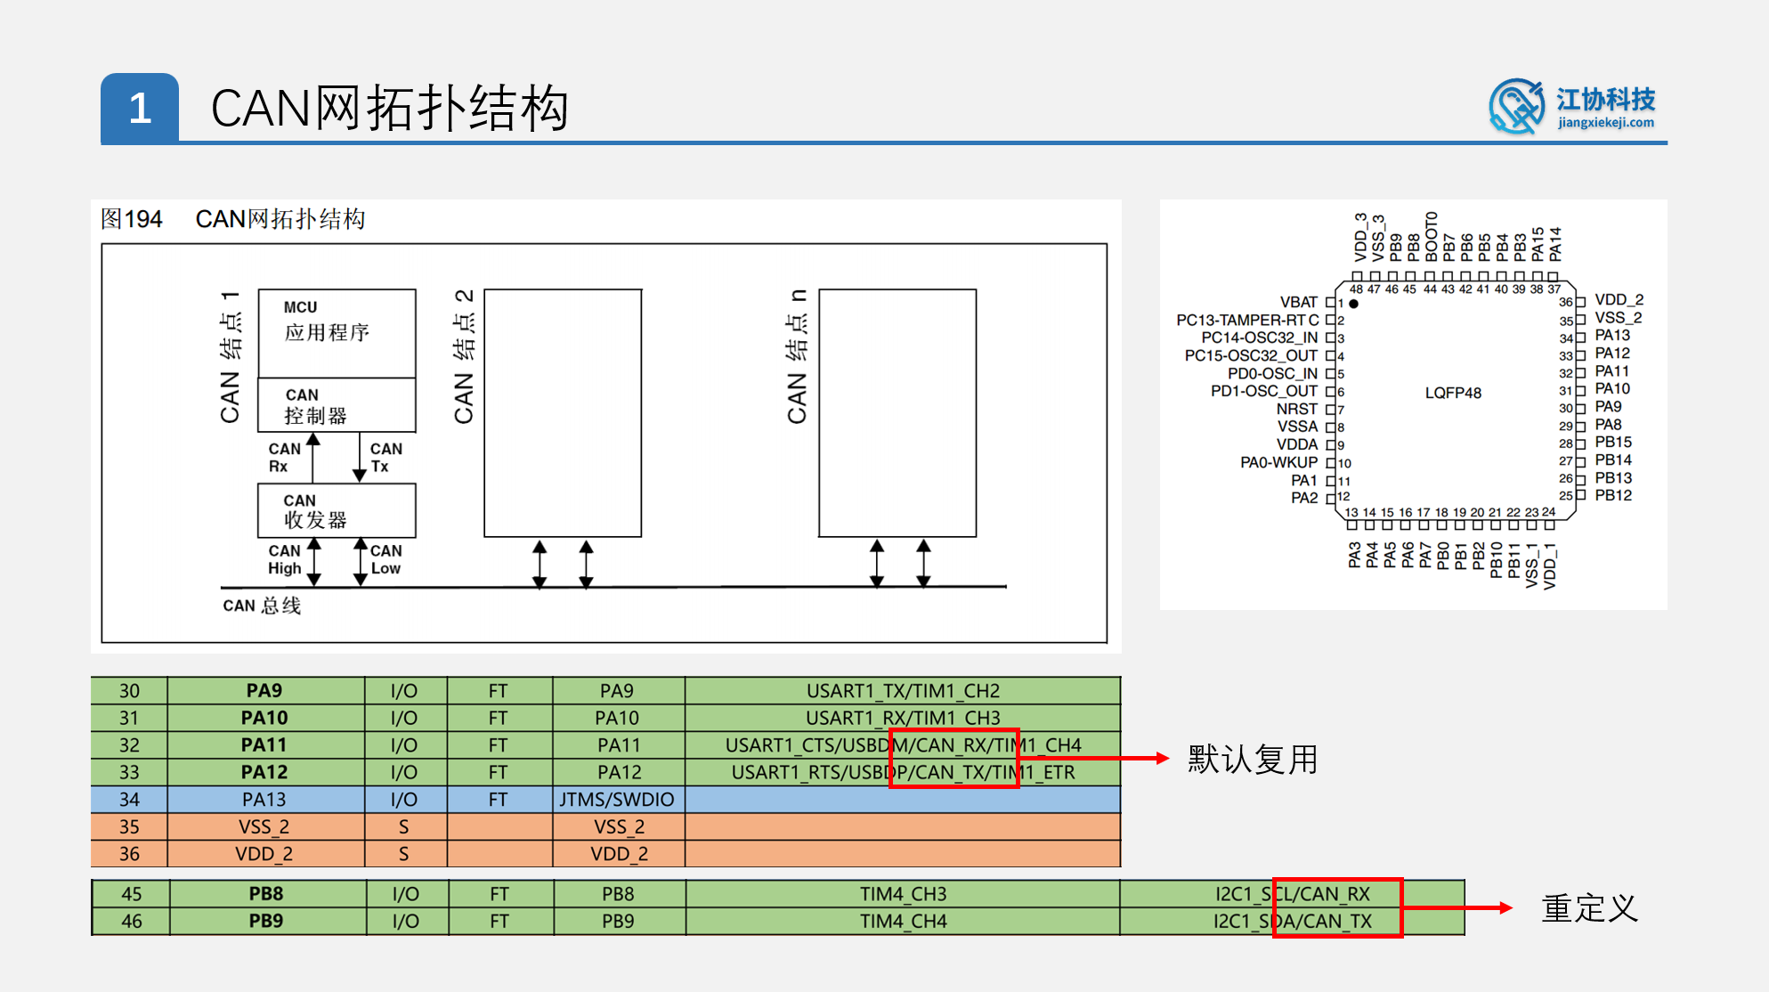Screen dimensions: 1769x992
Task: Click the 默认复用 annotation text
Action: pyautogui.click(x=1253, y=760)
